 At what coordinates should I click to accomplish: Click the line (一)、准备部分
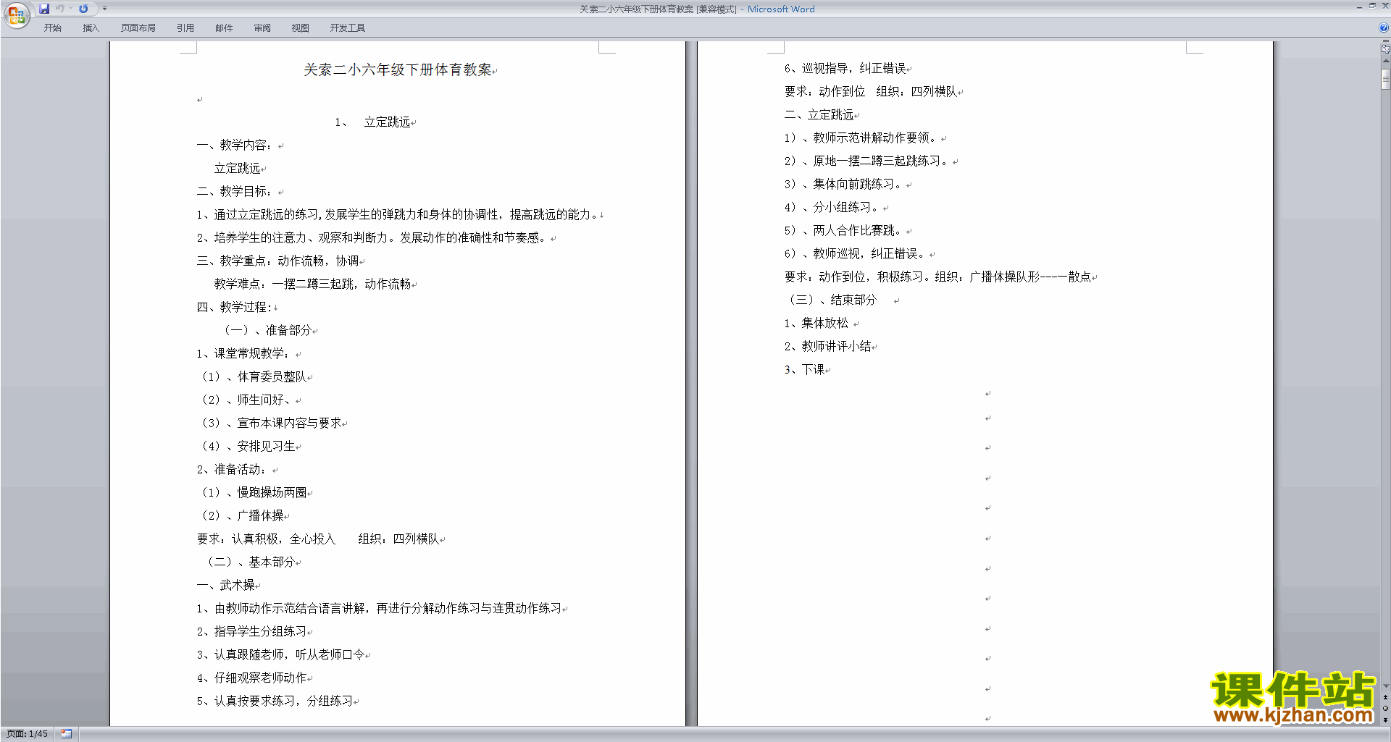pos(267,330)
